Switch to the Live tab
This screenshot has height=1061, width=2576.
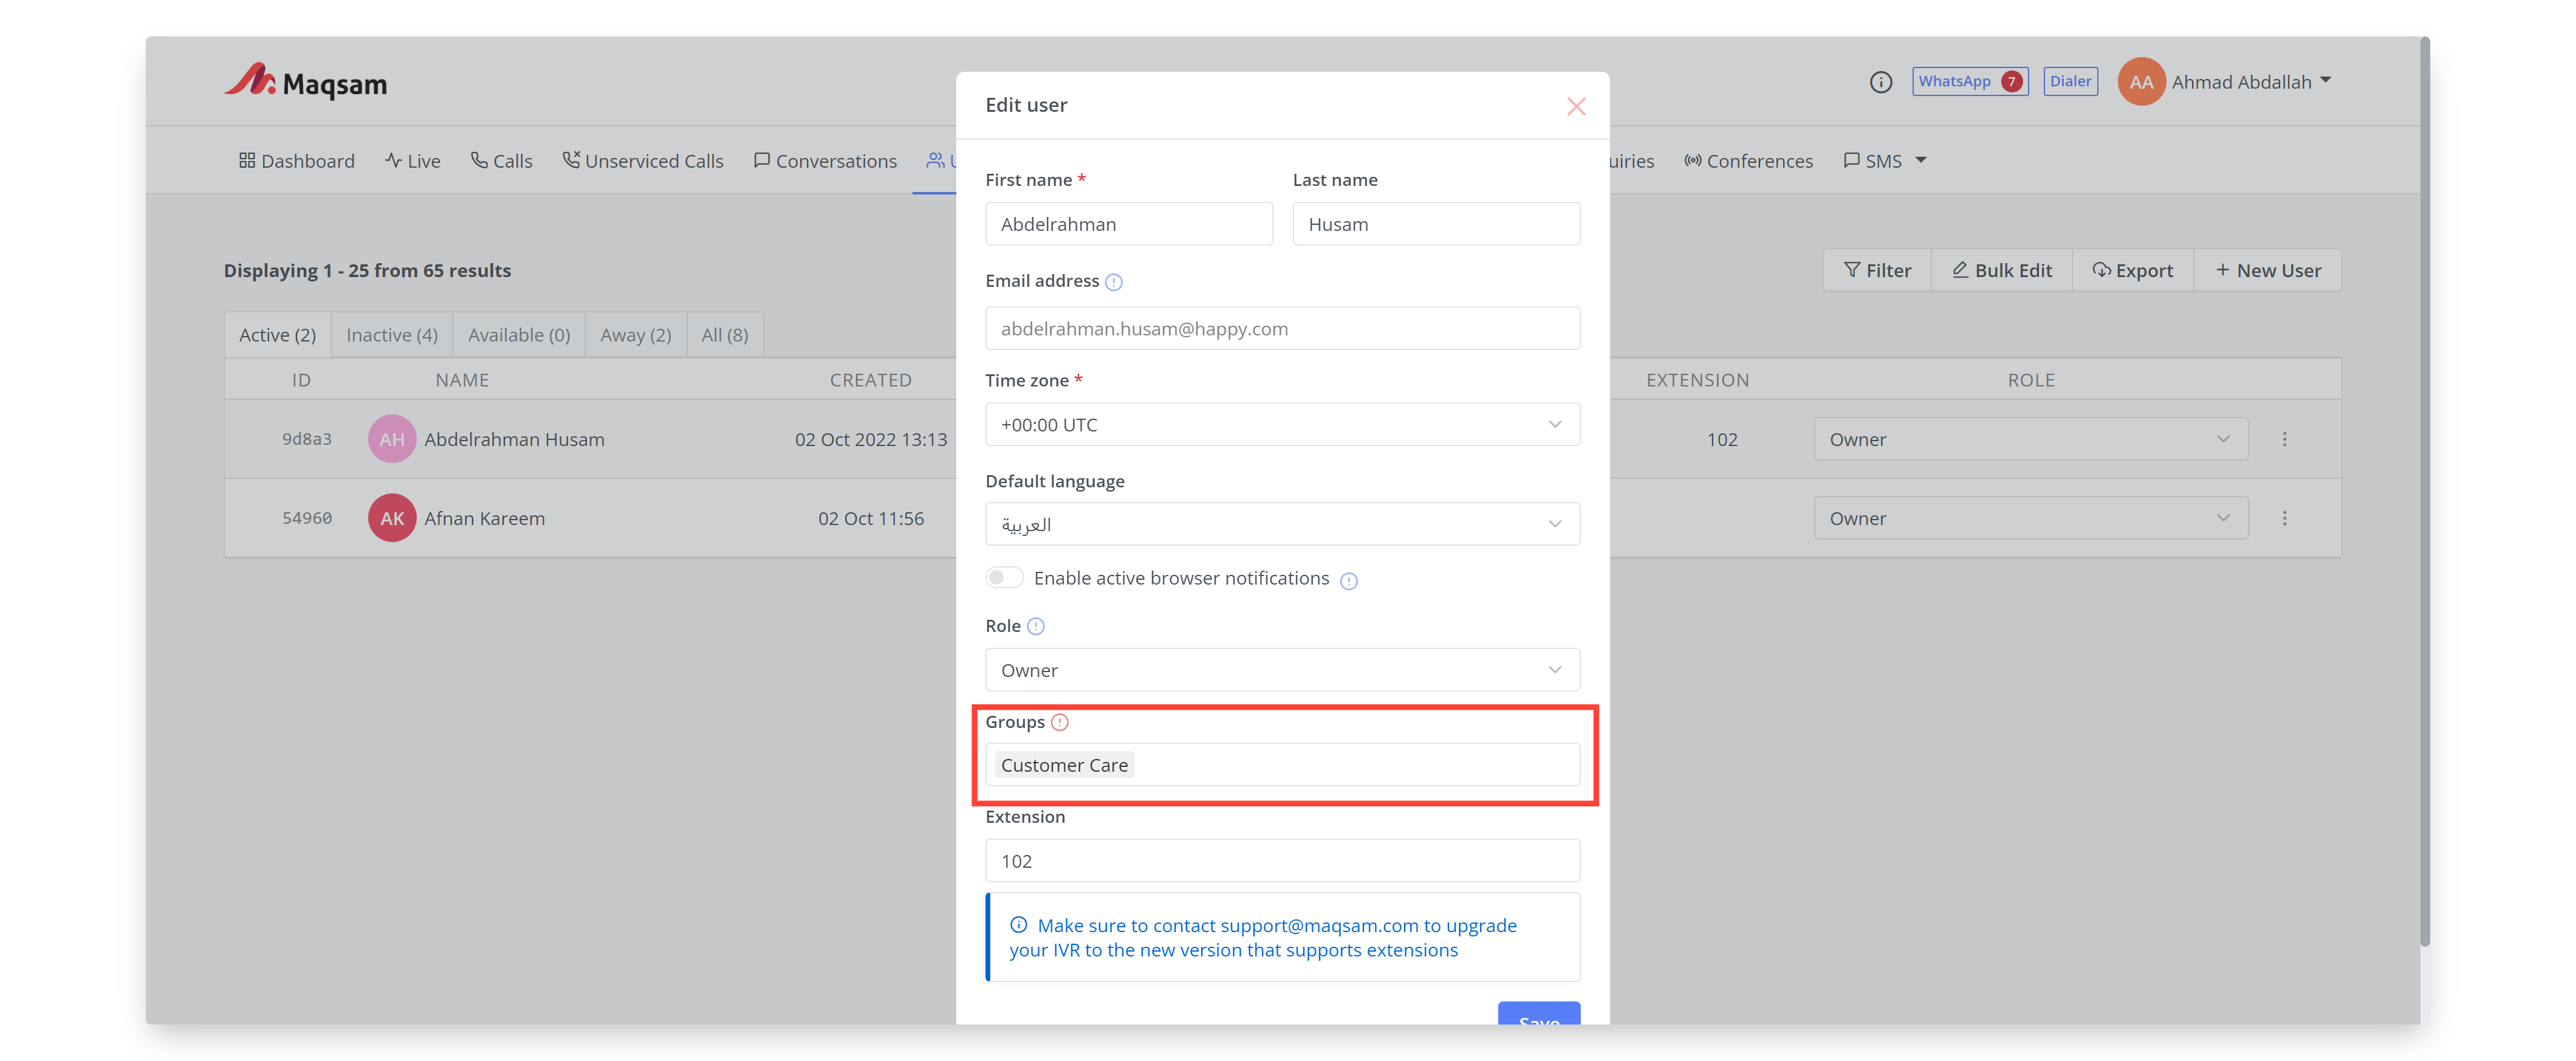(413, 161)
